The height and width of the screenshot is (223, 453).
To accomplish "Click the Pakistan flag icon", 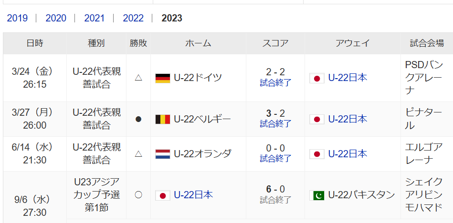I will point(316,195).
